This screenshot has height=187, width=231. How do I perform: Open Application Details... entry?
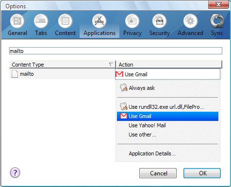tap(167, 153)
